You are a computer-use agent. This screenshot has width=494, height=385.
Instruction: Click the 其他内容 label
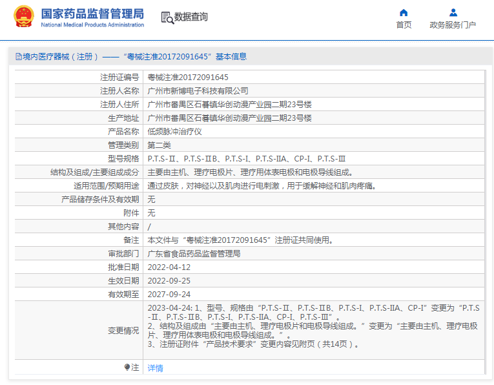tap(123, 226)
